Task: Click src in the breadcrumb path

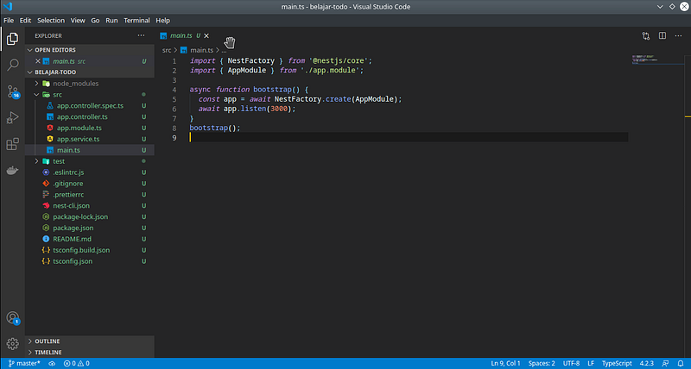Action: [166, 50]
